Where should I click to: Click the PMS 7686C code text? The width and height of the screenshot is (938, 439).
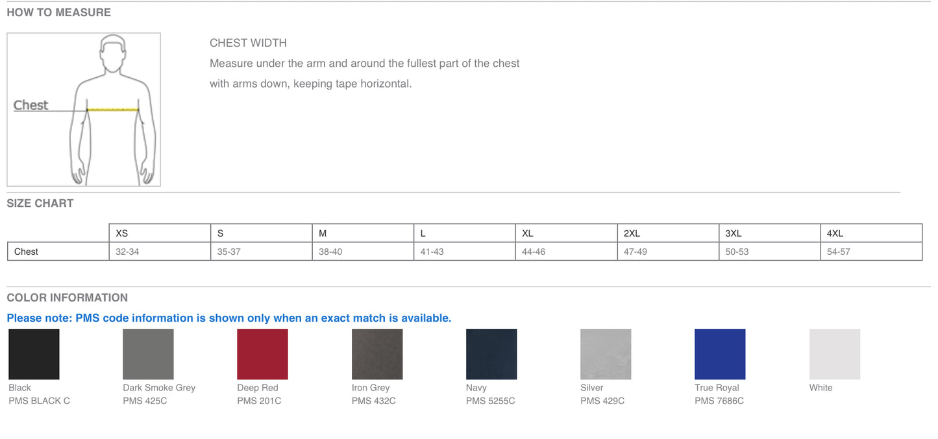(719, 401)
